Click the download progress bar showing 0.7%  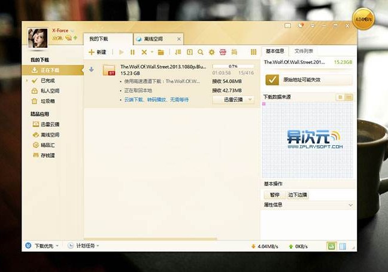click(233, 66)
